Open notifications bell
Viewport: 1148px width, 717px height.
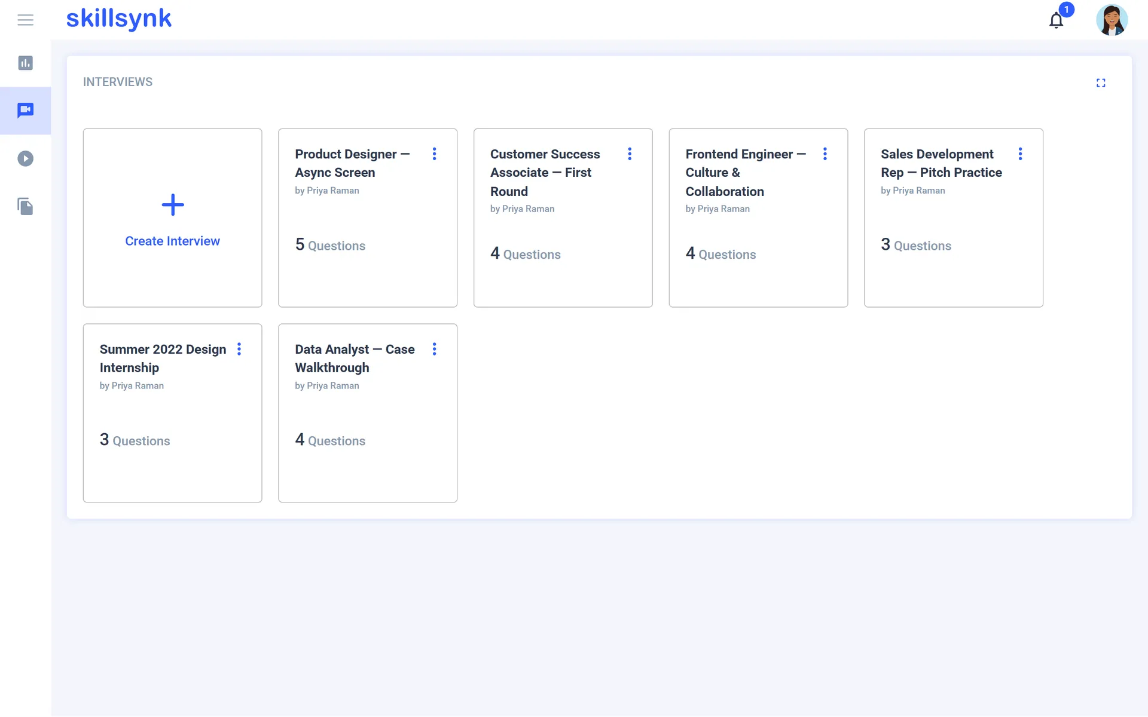[x=1057, y=20]
